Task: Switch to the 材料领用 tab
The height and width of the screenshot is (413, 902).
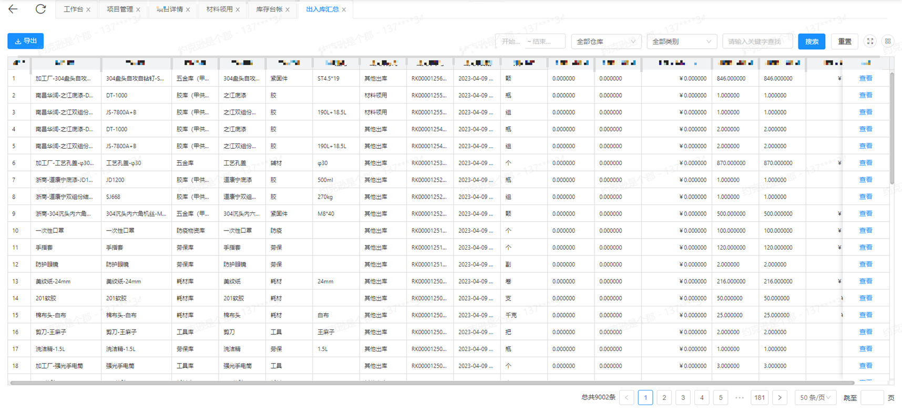Action: [x=220, y=9]
